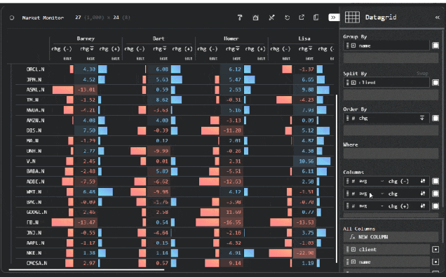Viewport: 446px width, 277px height.
Task: Open avg aggregate dropdown for chg
Action: (x=371, y=194)
